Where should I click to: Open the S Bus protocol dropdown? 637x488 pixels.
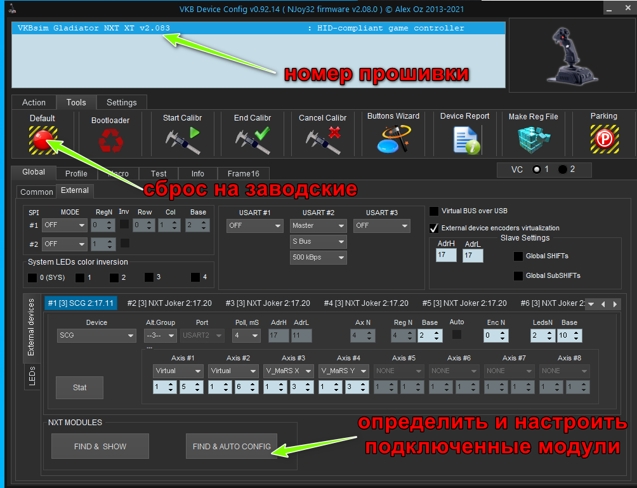pos(318,241)
